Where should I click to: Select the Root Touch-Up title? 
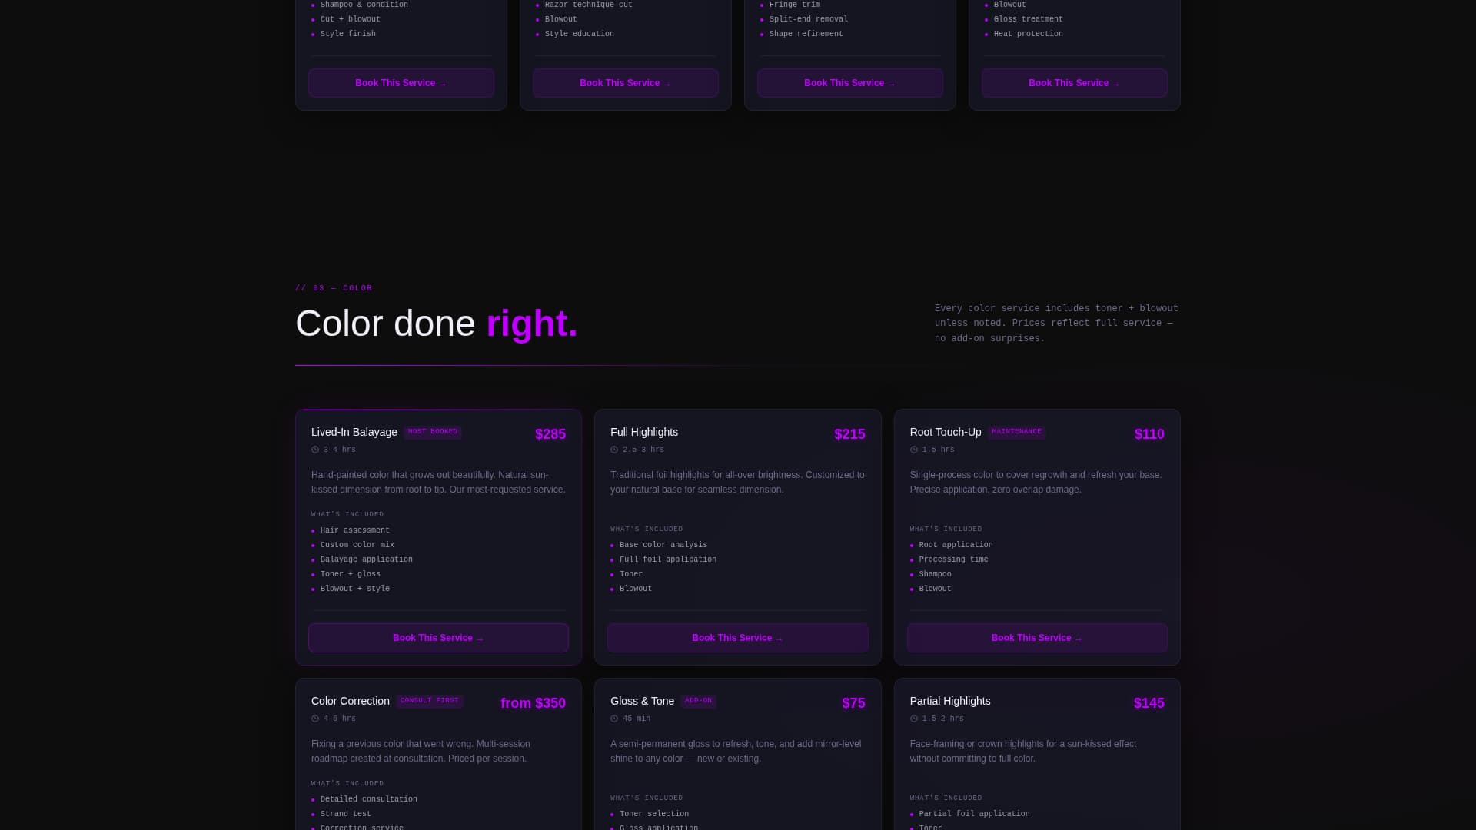(x=946, y=432)
